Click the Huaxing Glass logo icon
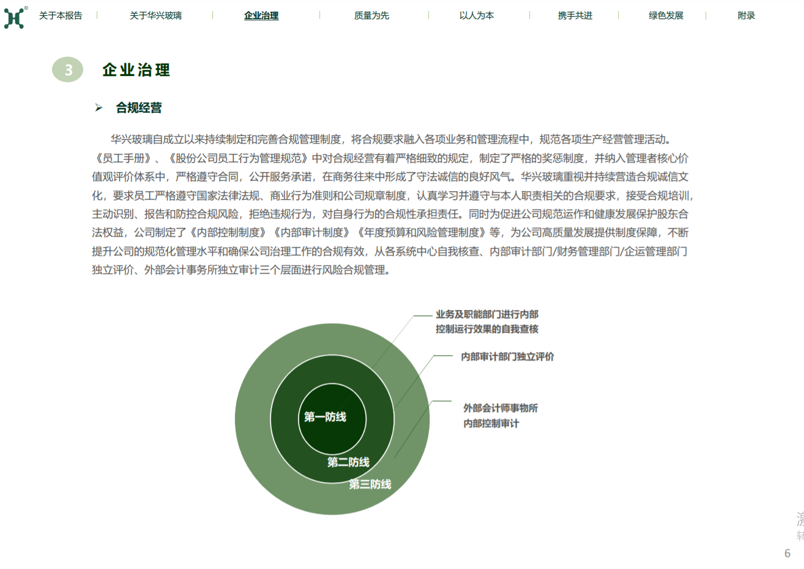 pyautogui.click(x=15, y=17)
